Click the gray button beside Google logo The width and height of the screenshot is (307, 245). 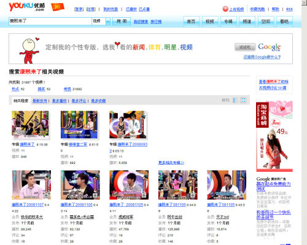pyautogui.click(x=245, y=47)
